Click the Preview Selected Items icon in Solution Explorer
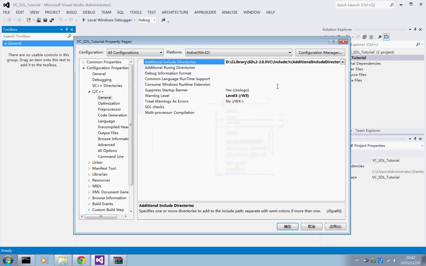Viewport: 426px width, 266px height. pyautogui.click(x=386, y=37)
